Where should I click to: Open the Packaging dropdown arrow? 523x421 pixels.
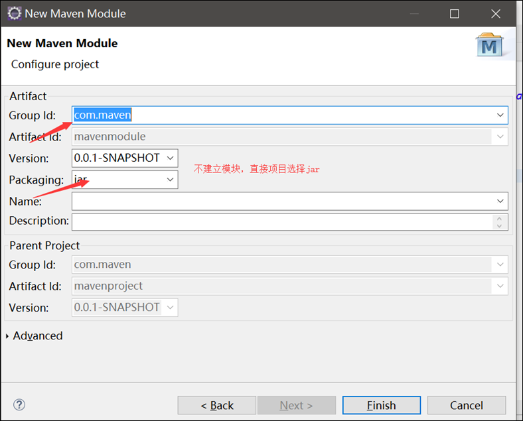(x=170, y=180)
